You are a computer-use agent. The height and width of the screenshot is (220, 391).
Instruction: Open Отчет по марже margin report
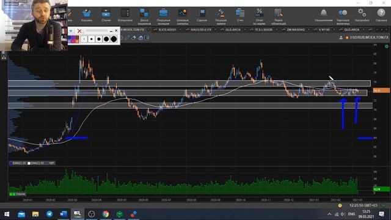pos(259,16)
